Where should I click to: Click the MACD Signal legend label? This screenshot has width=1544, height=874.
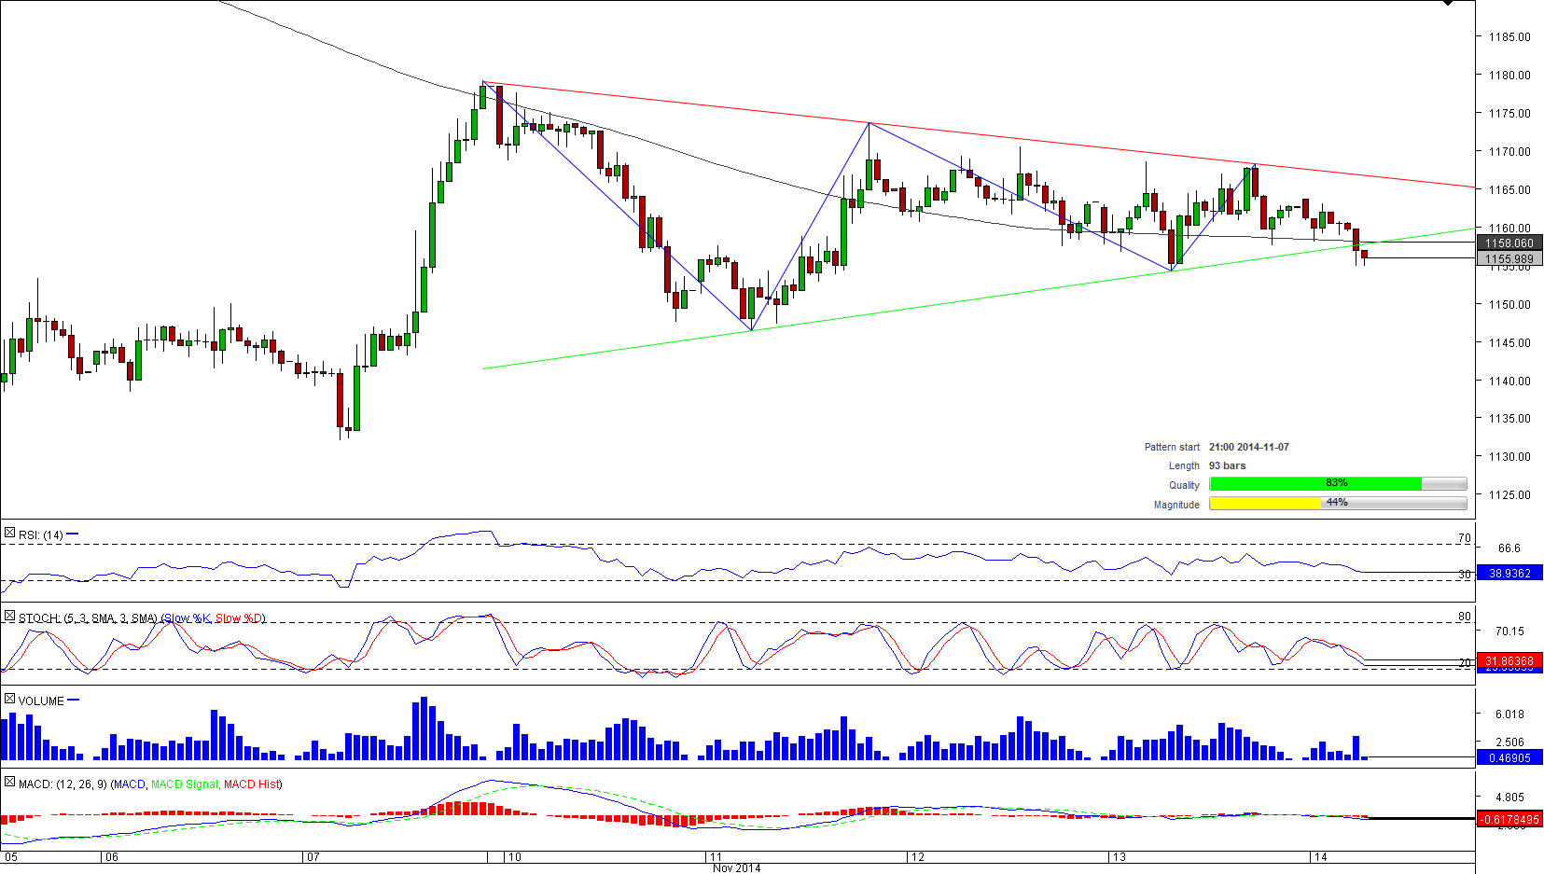tap(184, 784)
